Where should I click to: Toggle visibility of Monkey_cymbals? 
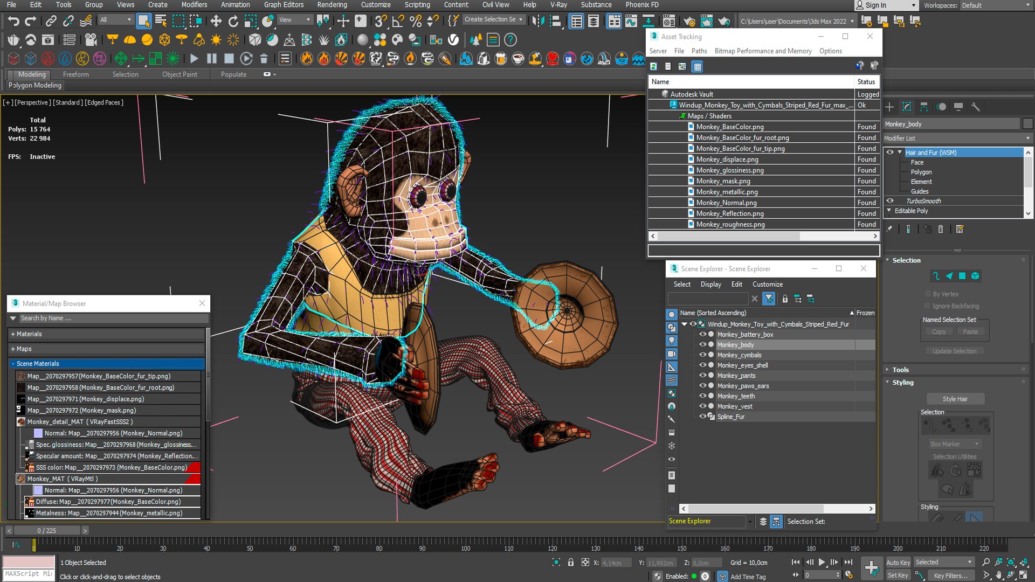click(703, 355)
